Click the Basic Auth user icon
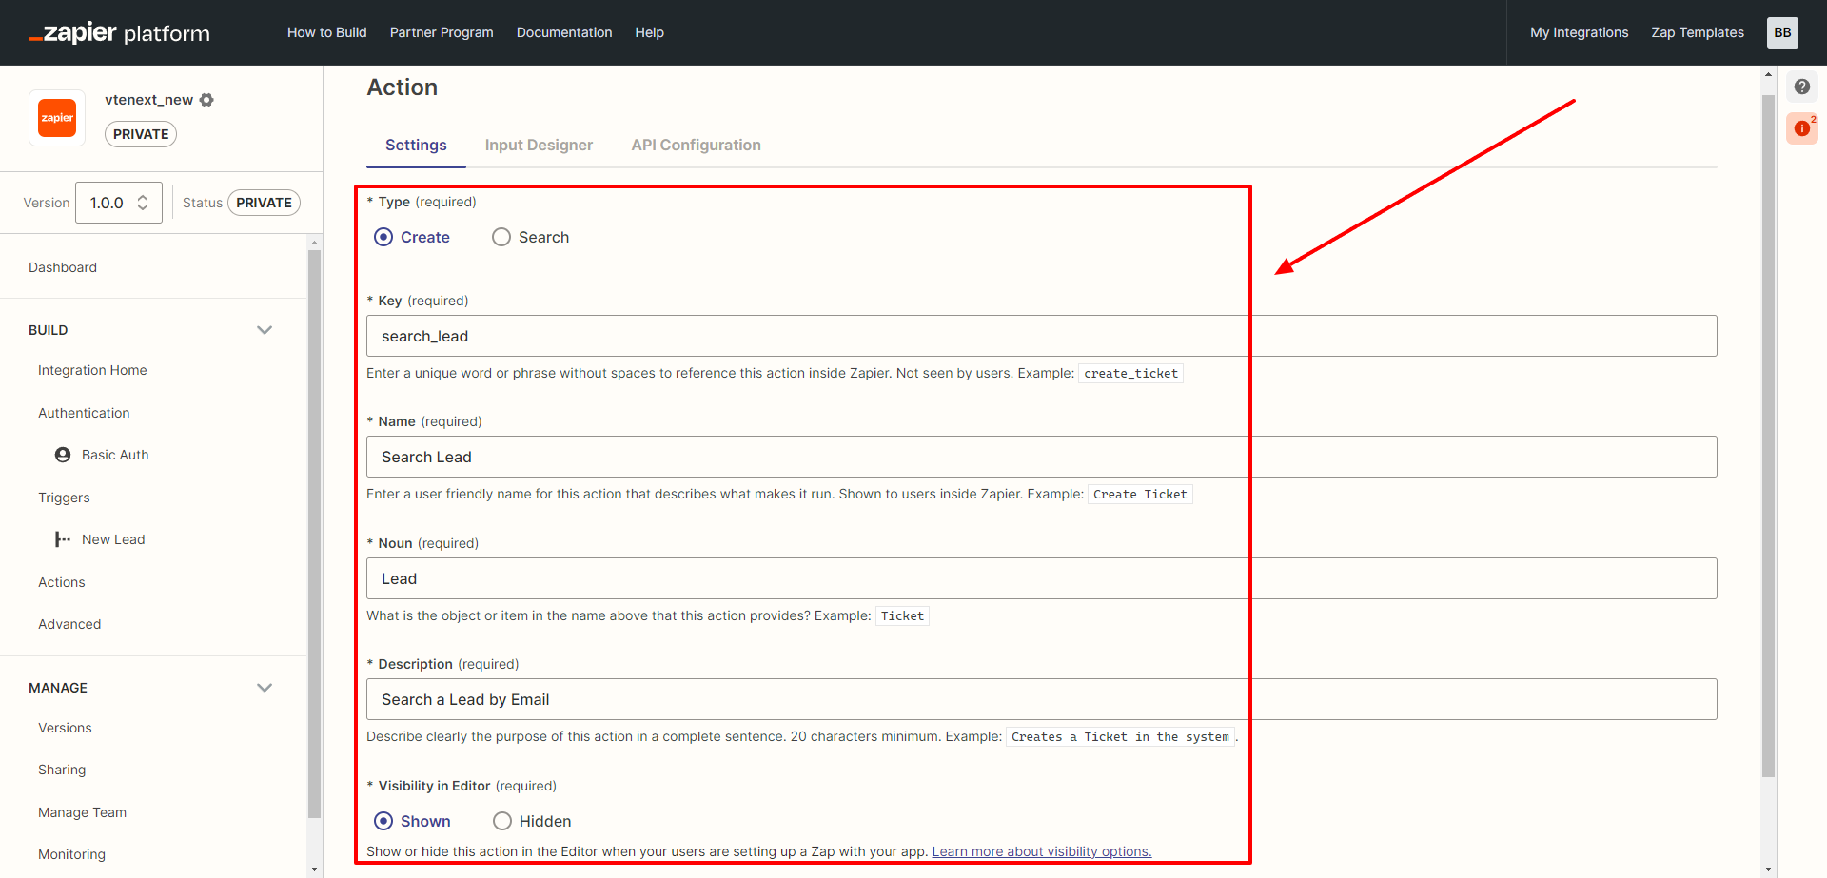 pyautogui.click(x=63, y=455)
